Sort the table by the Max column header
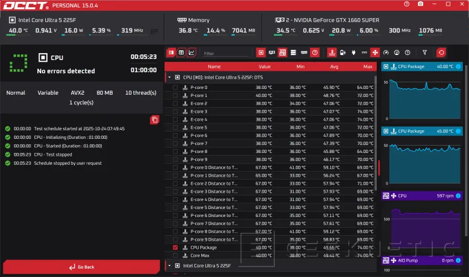The height and width of the screenshot is (277, 469). tap(368, 66)
